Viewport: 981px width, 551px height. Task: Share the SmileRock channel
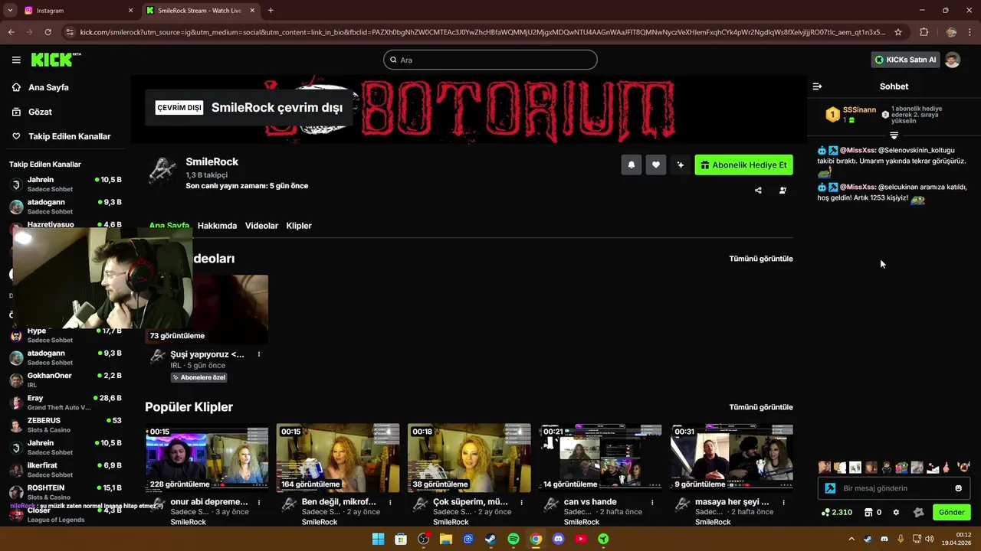pos(758,191)
